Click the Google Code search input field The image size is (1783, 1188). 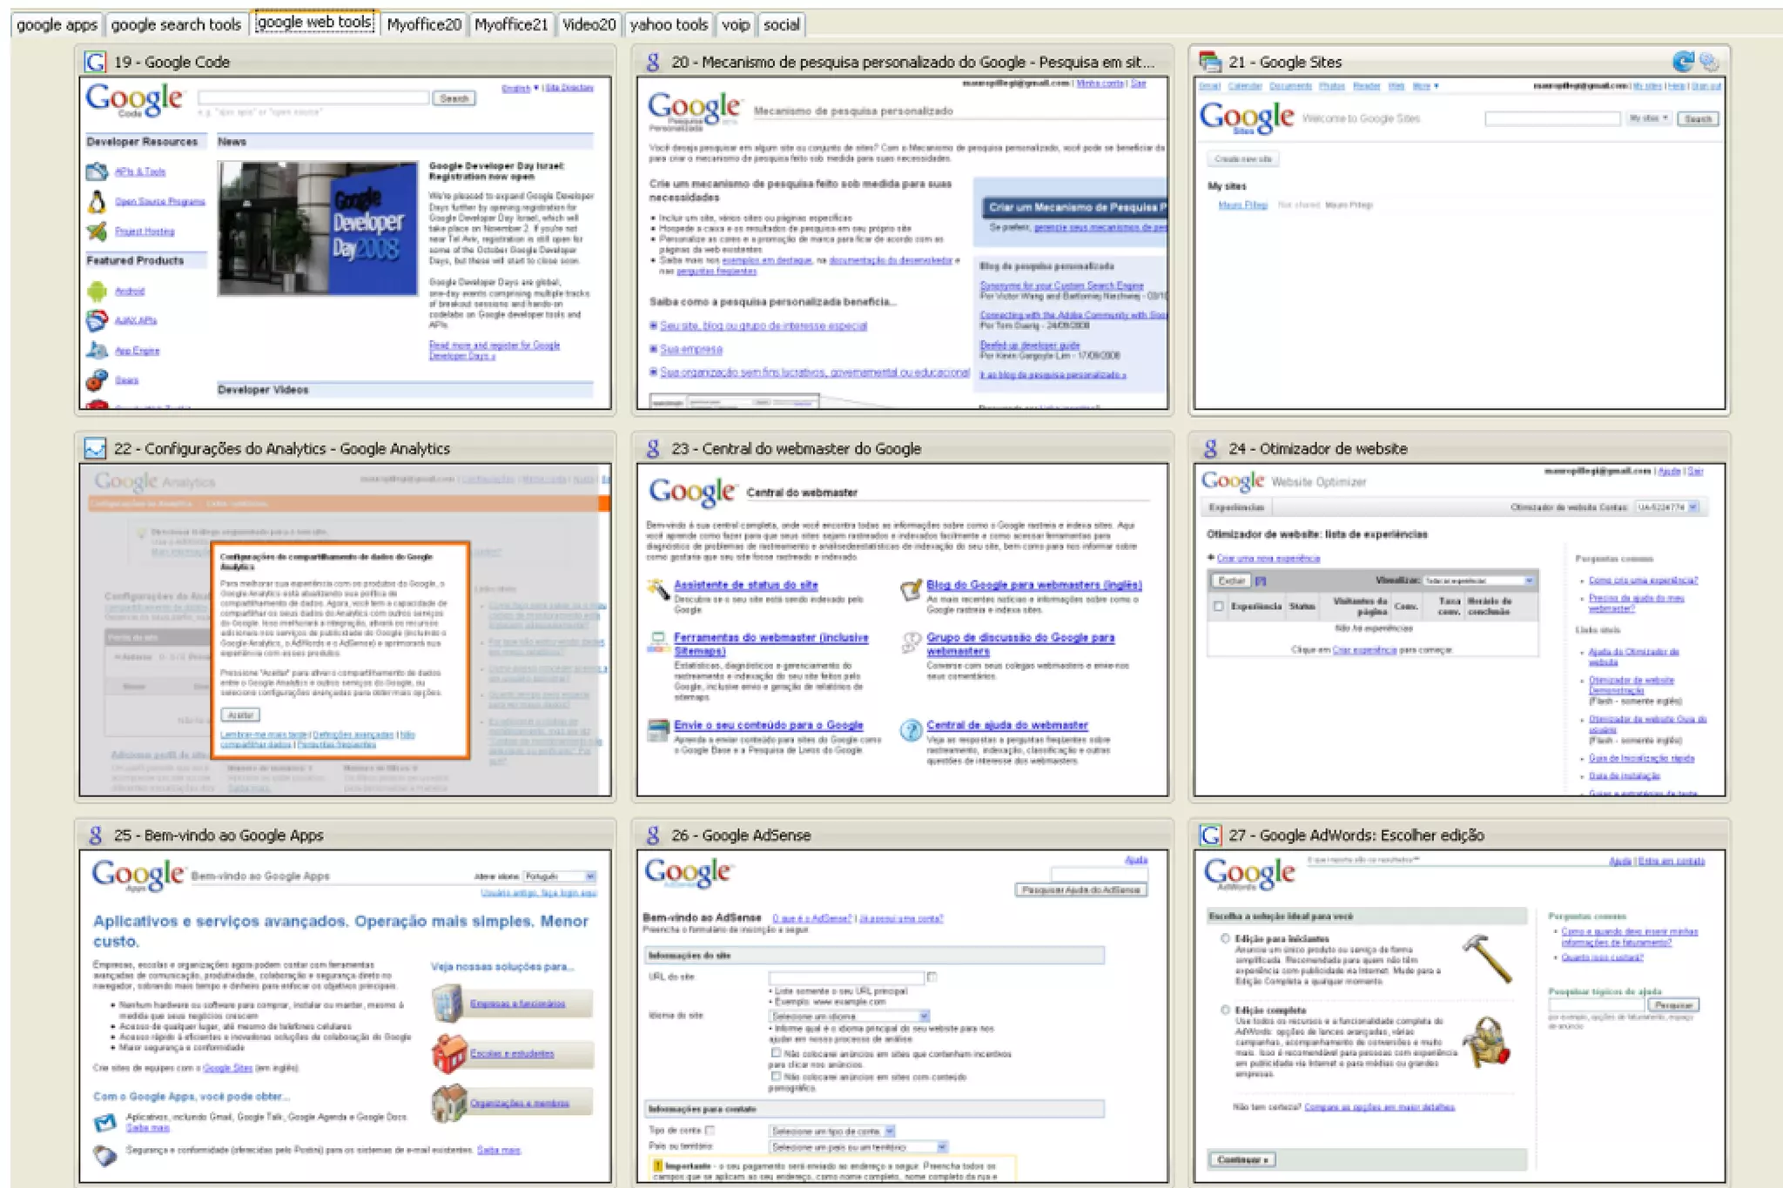pos(313,97)
